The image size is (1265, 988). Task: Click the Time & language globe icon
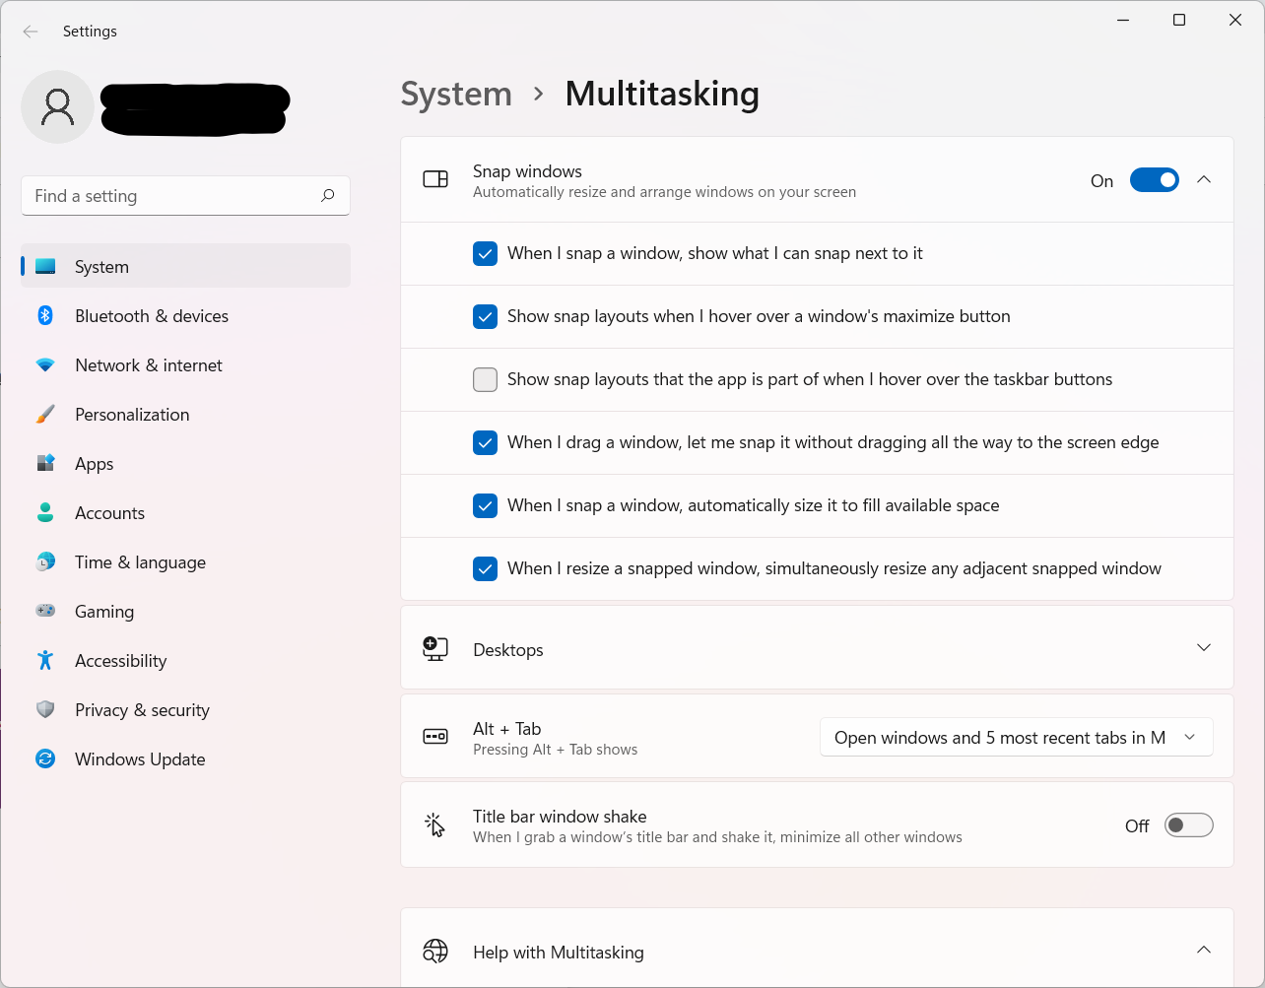45,561
